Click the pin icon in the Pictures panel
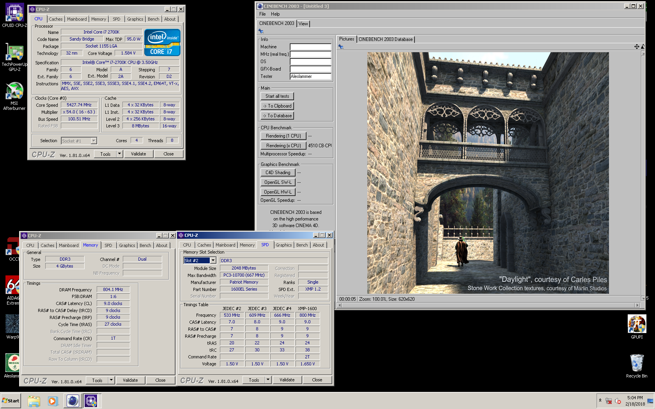The image size is (655, 409). pyautogui.click(x=341, y=47)
